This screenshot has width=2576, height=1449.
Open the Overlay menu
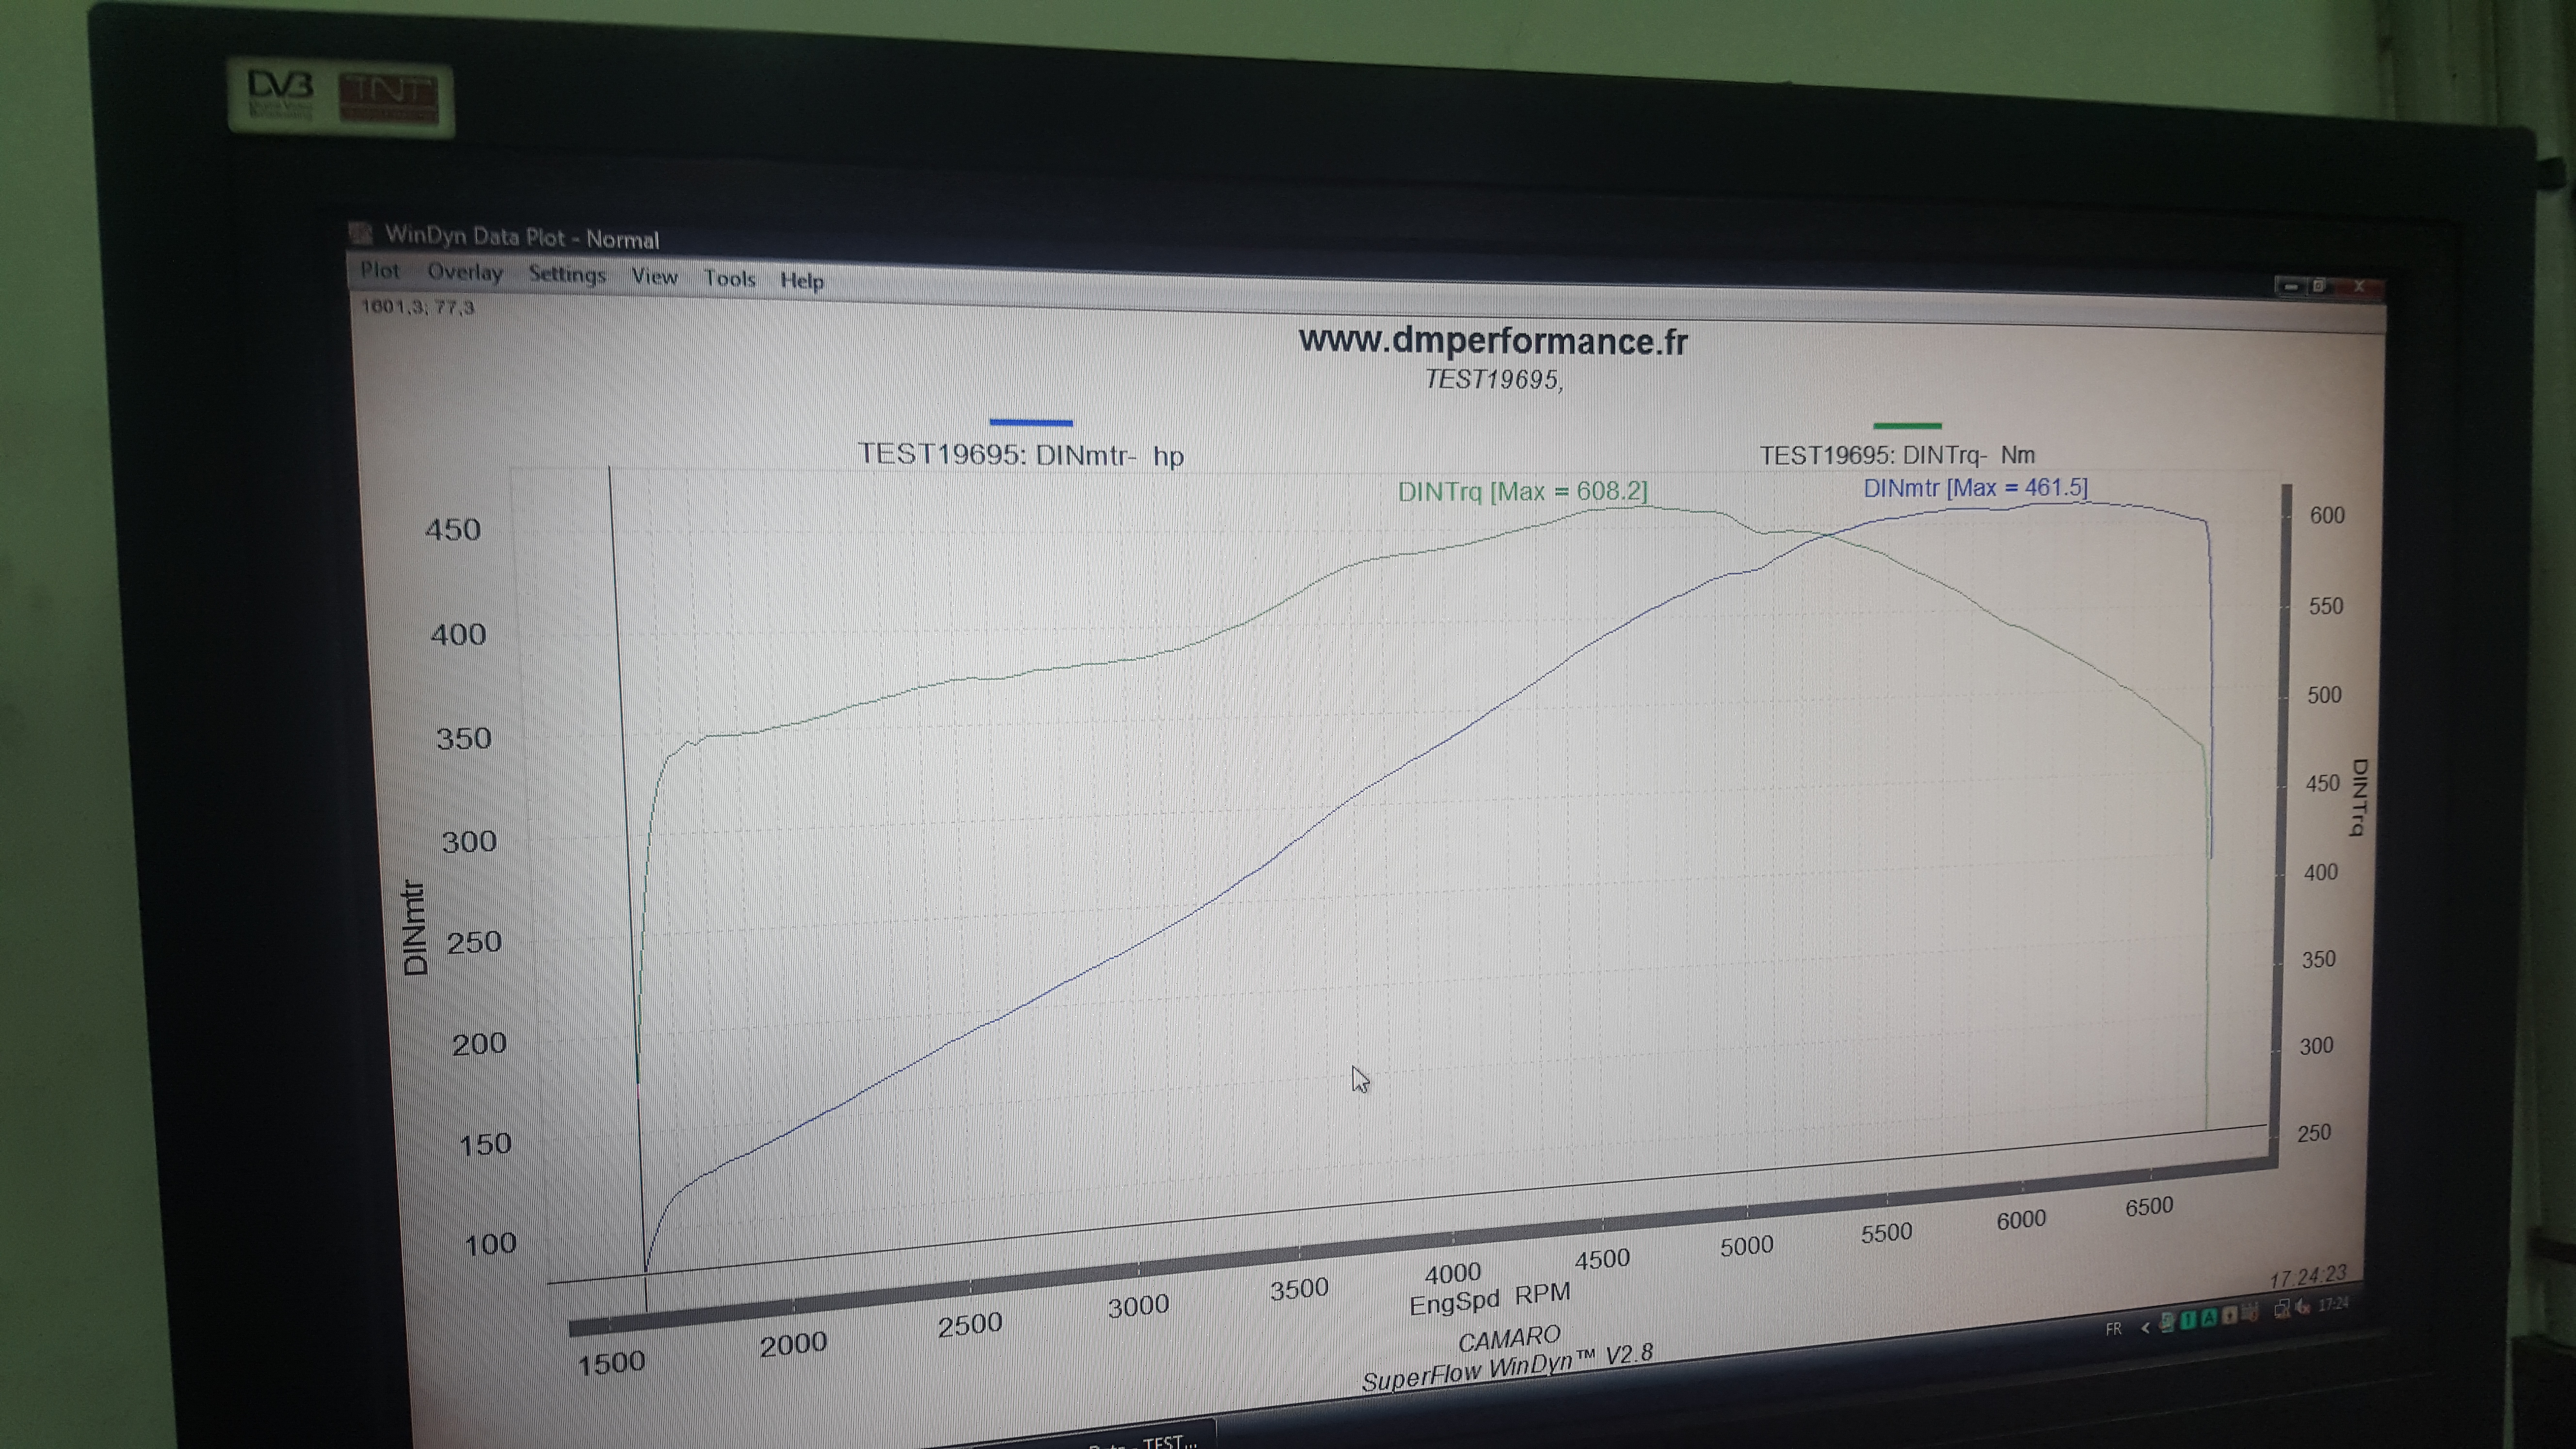(464, 272)
